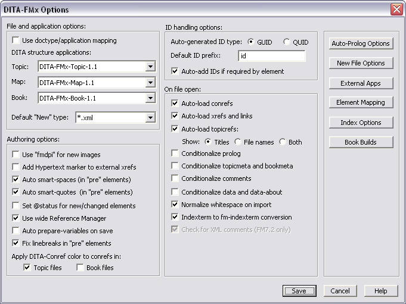Enable Conditionalize comments

pyautogui.click(x=175, y=178)
